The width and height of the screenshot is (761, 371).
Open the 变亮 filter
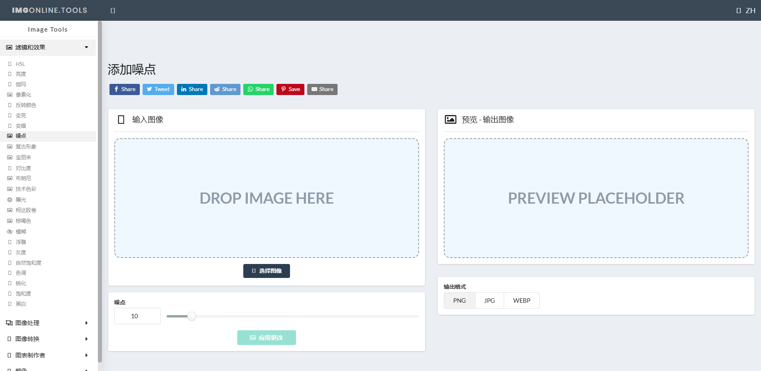coord(21,115)
